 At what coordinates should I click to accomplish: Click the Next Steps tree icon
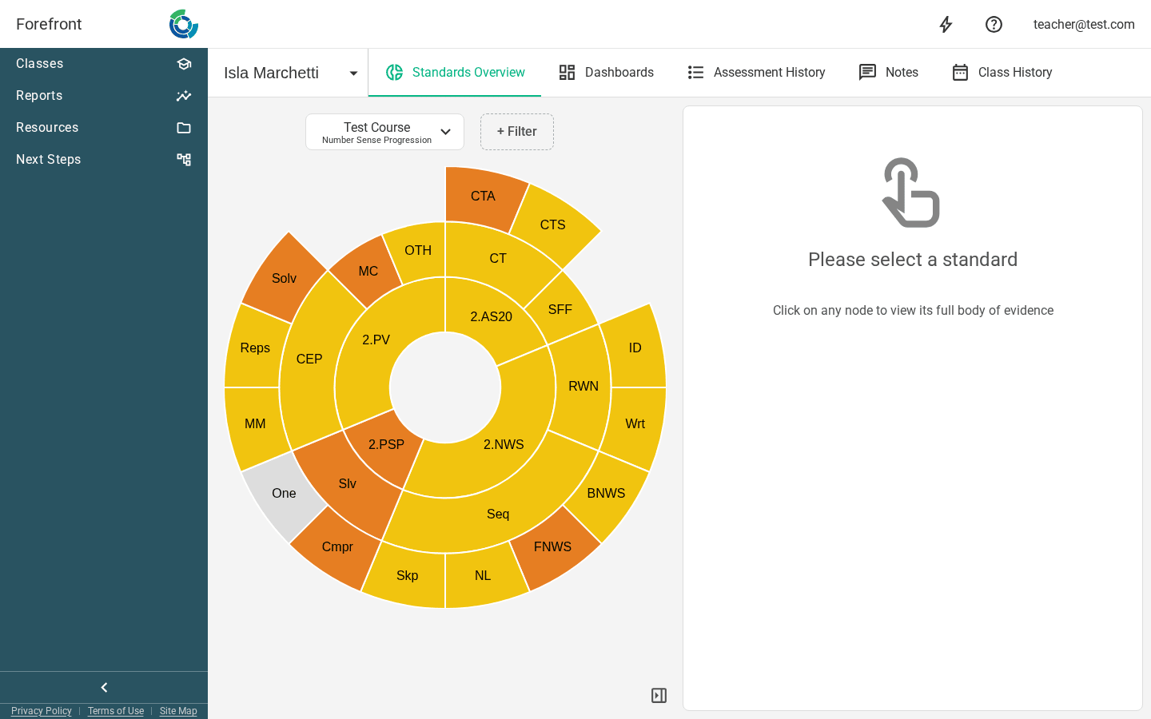click(184, 160)
